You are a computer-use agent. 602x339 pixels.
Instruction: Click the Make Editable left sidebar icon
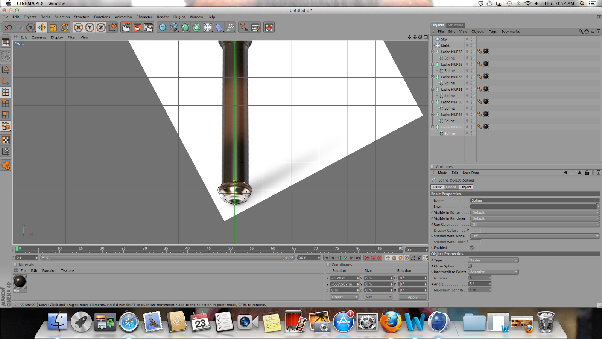point(6,56)
